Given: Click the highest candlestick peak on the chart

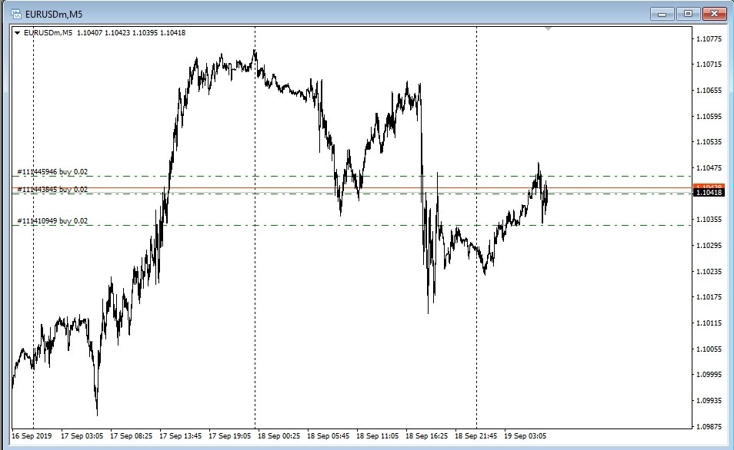Looking at the screenshot, I should point(255,50).
